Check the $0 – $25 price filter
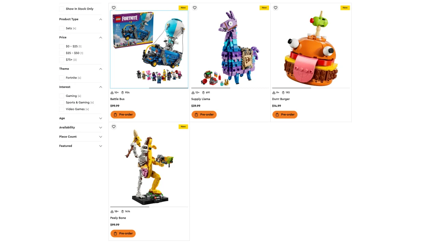The image size is (437, 250). pos(61,46)
